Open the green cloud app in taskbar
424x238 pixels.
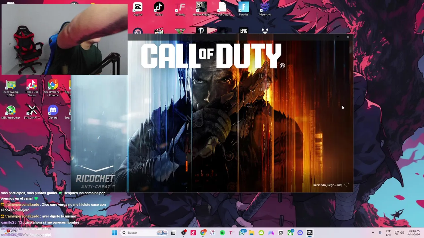click(261, 233)
